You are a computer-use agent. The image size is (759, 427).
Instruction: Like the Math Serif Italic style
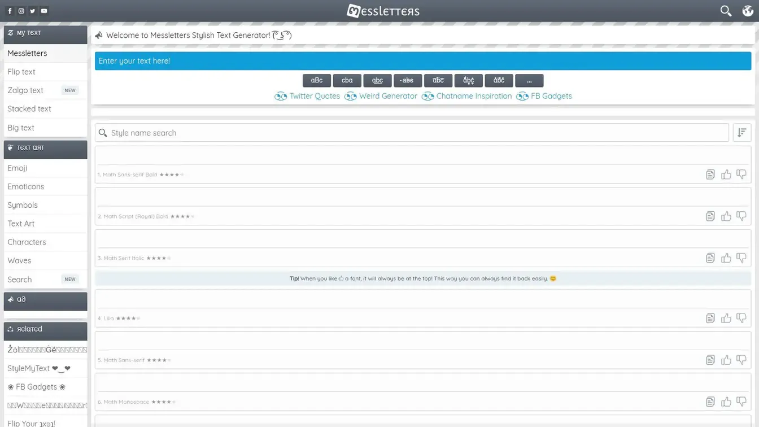tap(726, 258)
